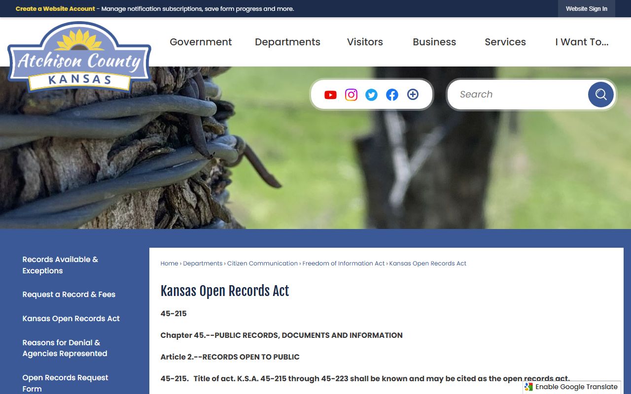Open Request a Record & Fees link

[x=69, y=295]
